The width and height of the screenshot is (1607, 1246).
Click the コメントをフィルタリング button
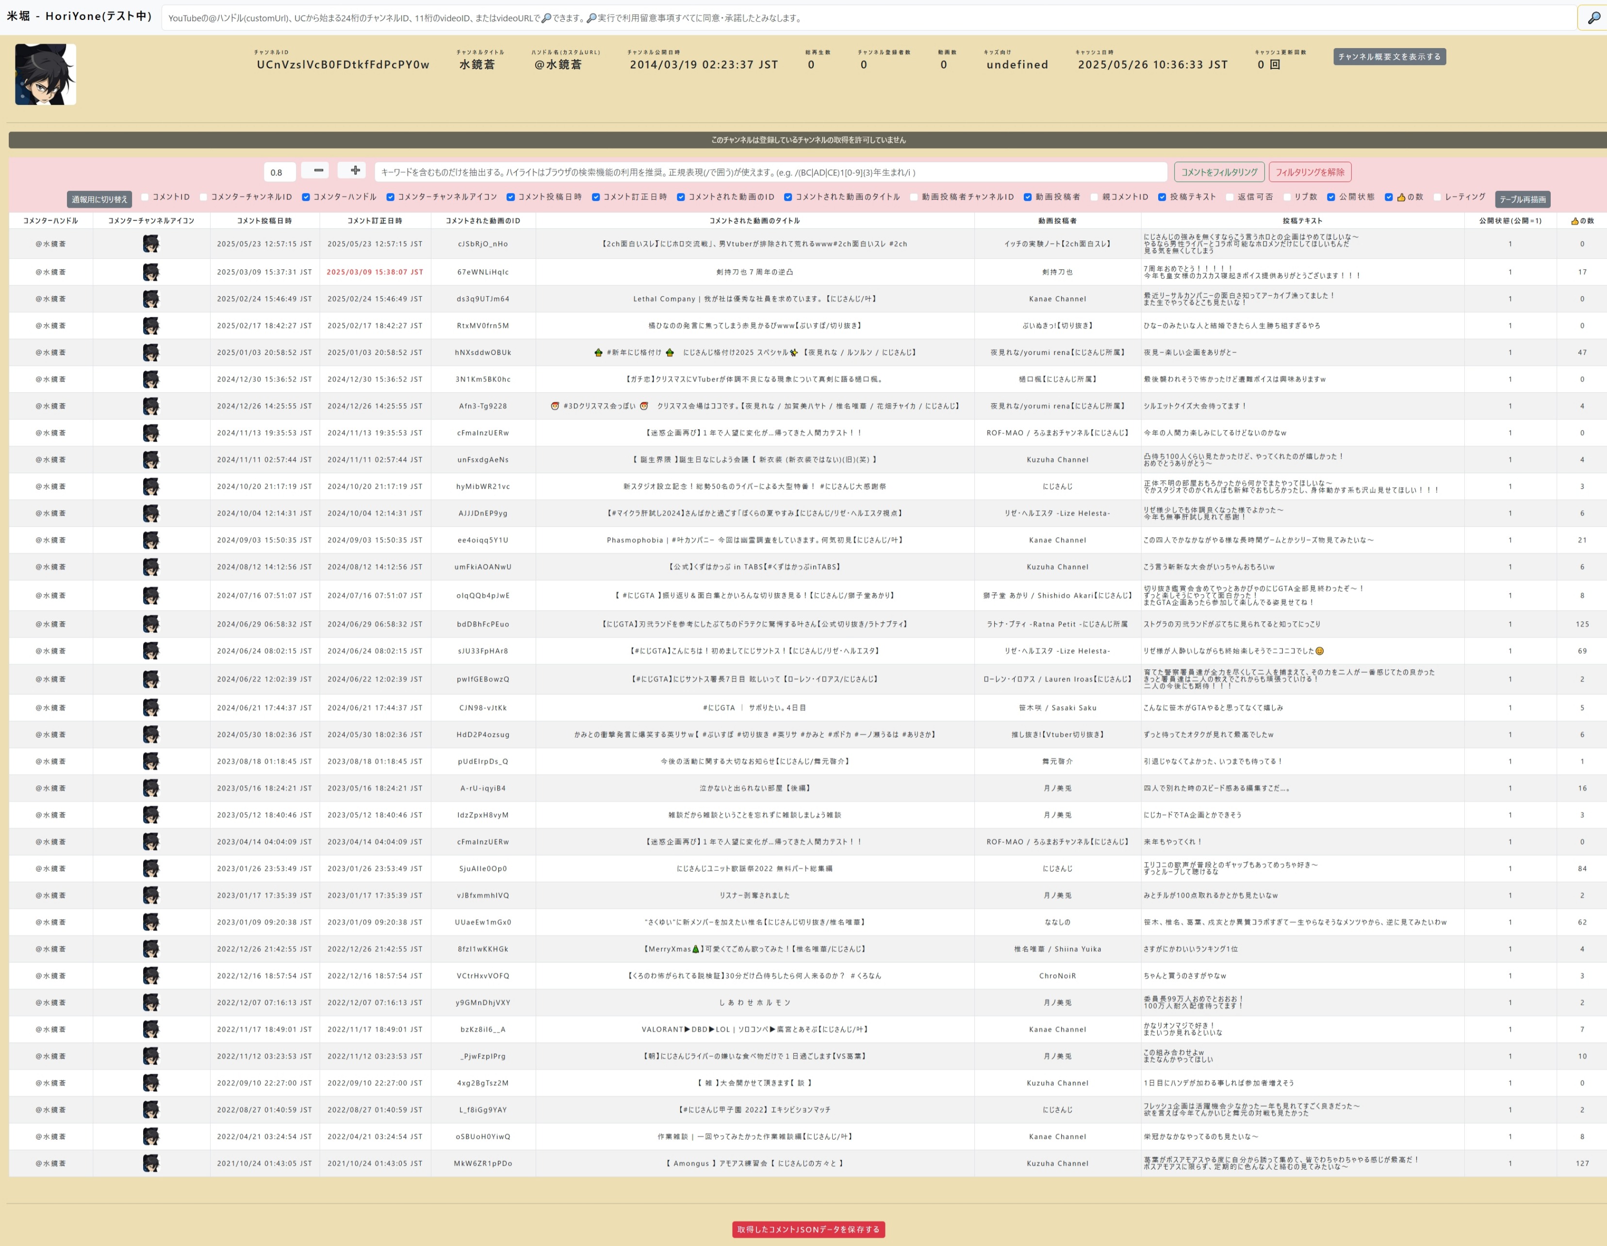[1219, 172]
